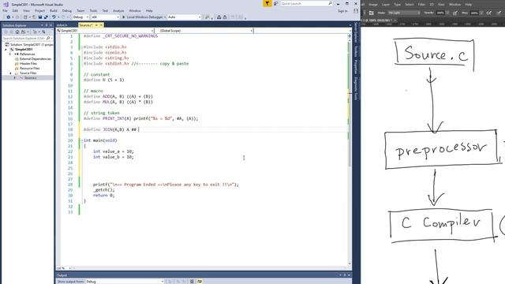The image size is (505, 284).
Task: Click the Save All icon in toolbar
Action: 46,17
